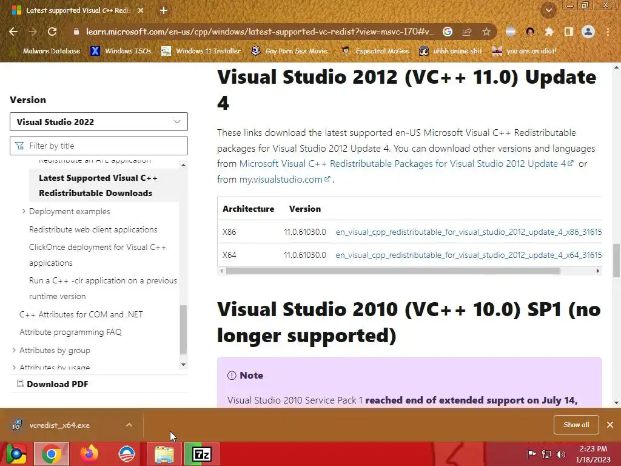Open Run a C++ -clr application article
The width and height of the screenshot is (621, 466).
tap(103, 288)
